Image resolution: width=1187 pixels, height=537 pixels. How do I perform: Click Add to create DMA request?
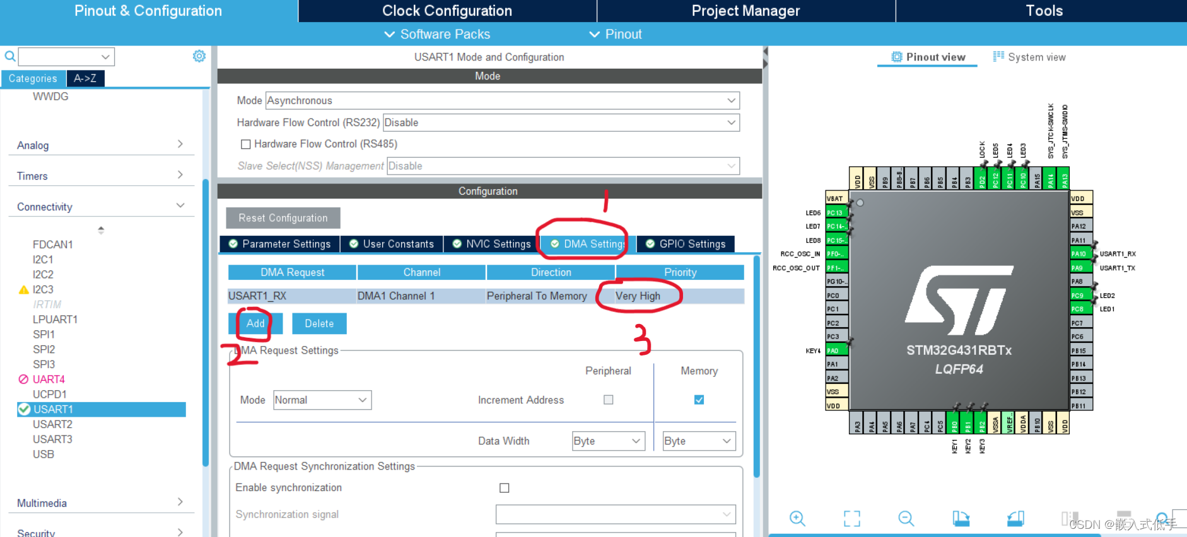pos(255,323)
